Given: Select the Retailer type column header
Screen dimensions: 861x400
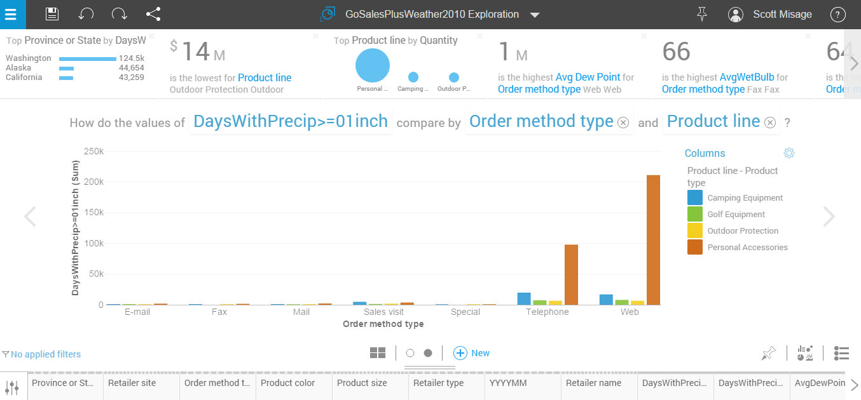Looking at the screenshot, I should [x=446, y=387].
